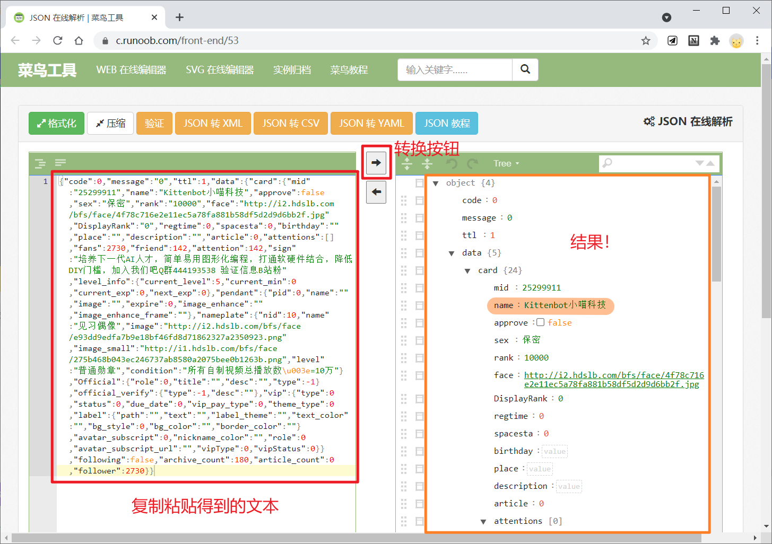The width and height of the screenshot is (772, 544).
Task: Open the action menu icon on the code row
Action: click(420, 200)
